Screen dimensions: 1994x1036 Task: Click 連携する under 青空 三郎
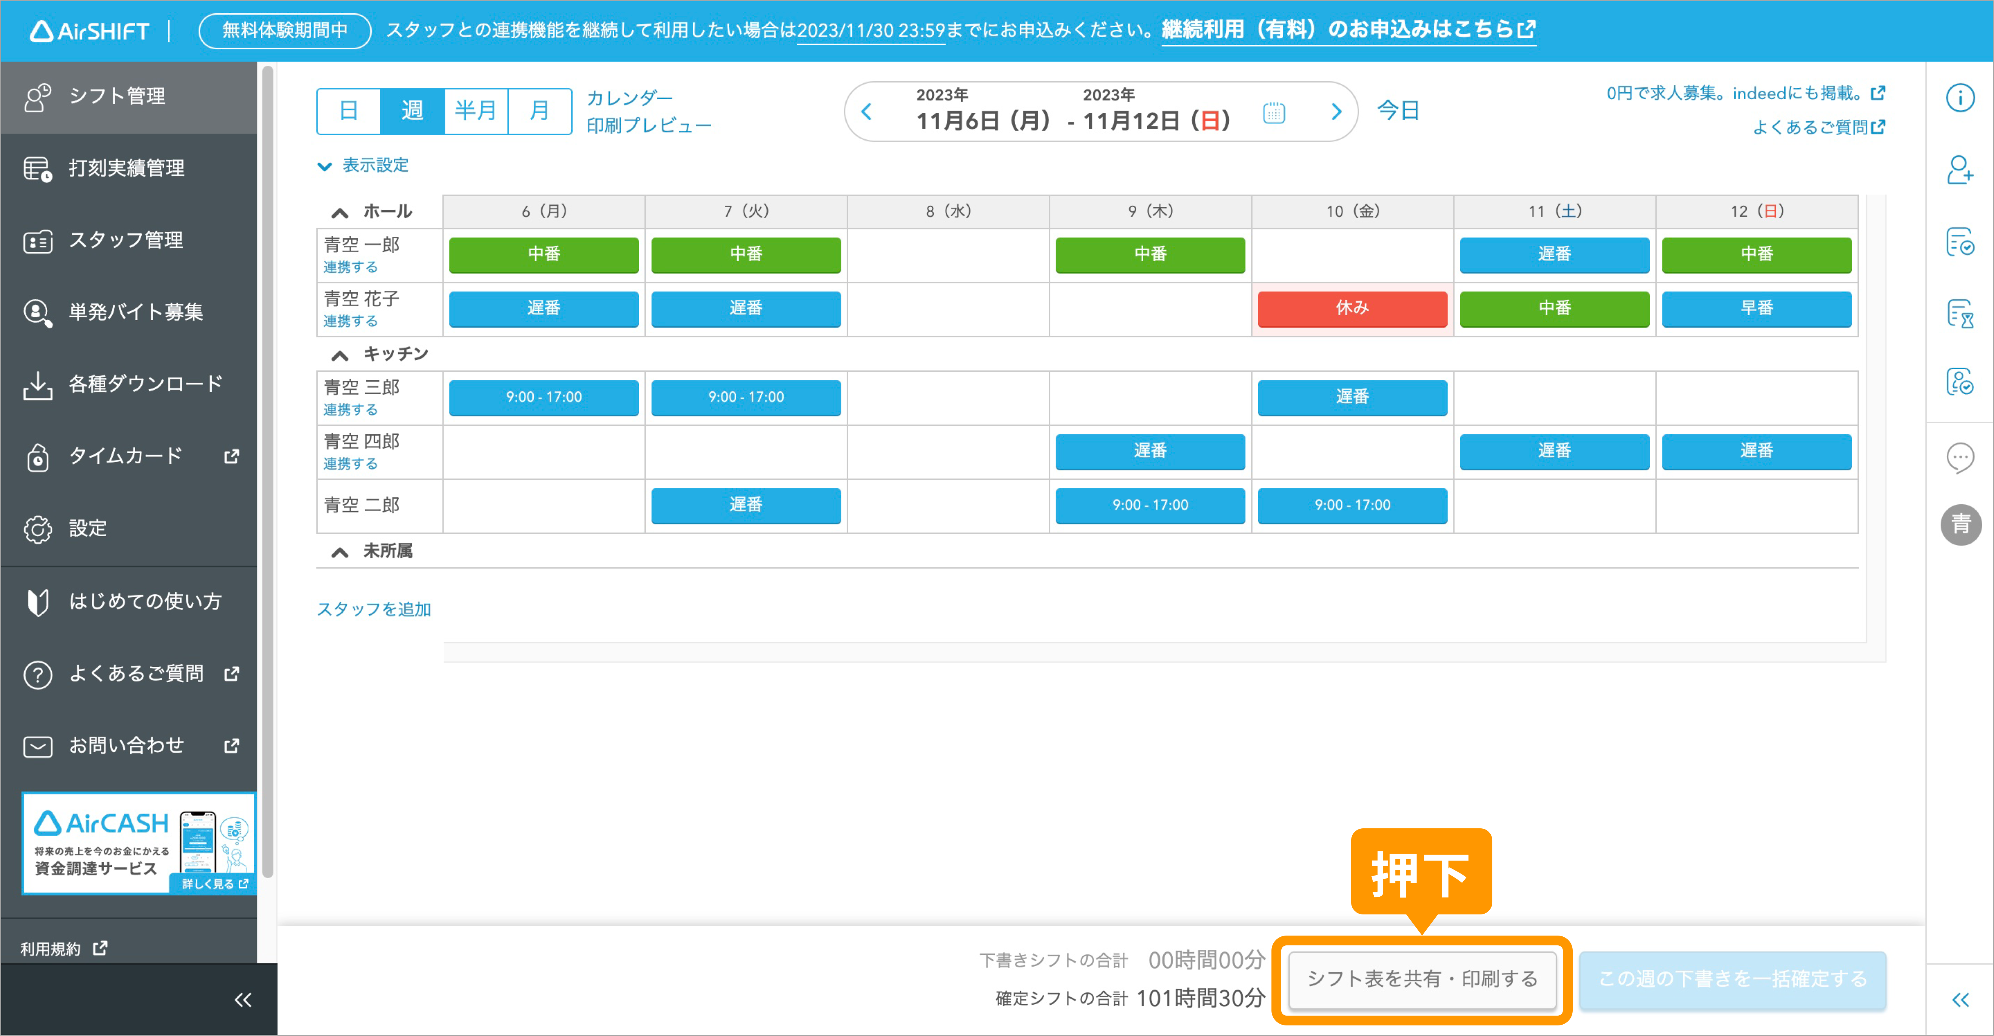351,410
